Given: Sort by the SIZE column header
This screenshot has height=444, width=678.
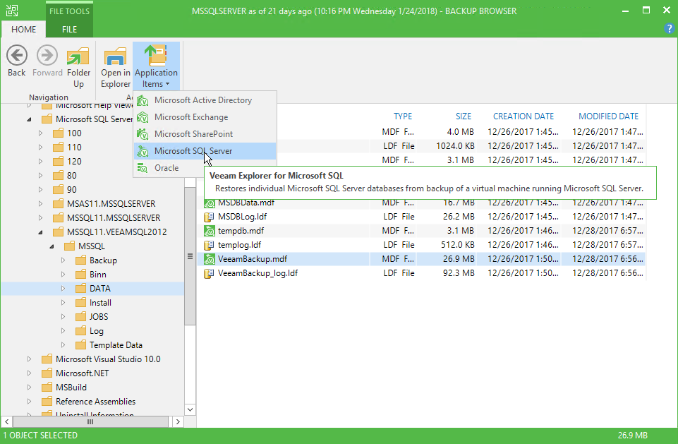Looking at the screenshot, I should pyautogui.click(x=463, y=116).
